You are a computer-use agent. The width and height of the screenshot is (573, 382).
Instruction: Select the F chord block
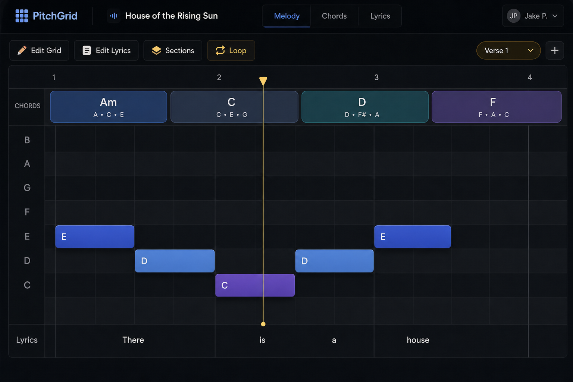click(x=497, y=107)
